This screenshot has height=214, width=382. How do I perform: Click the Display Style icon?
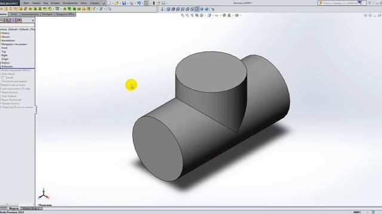click(209, 15)
